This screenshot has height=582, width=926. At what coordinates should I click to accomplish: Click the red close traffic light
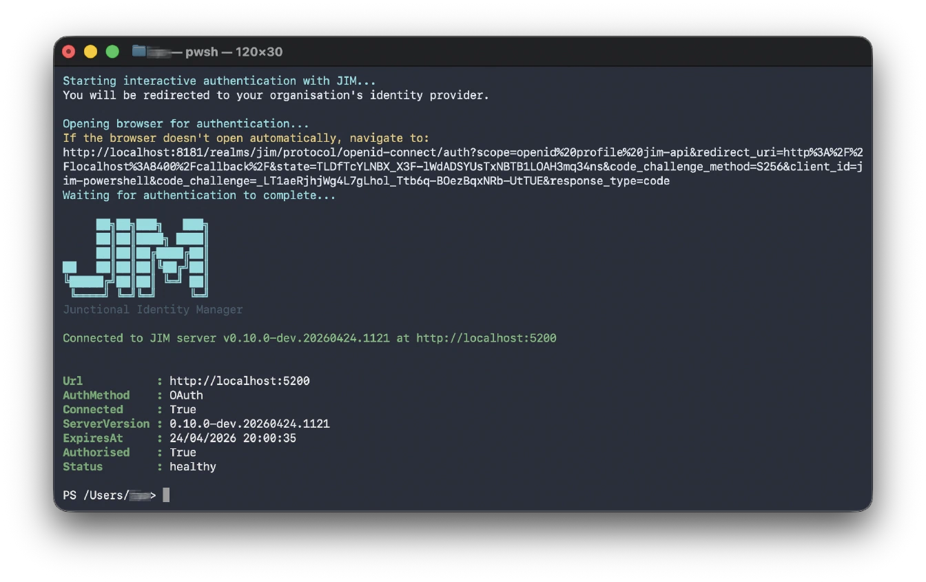pos(68,51)
